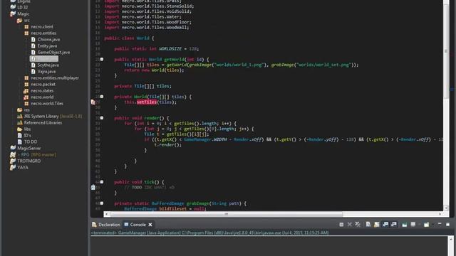Click the Console scroll-up arrow
The image size is (456, 256).
[x=451, y=239]
